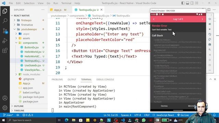Open the Selection menu
The height and width of the screenshot is (123, 219).
point(29,3)
